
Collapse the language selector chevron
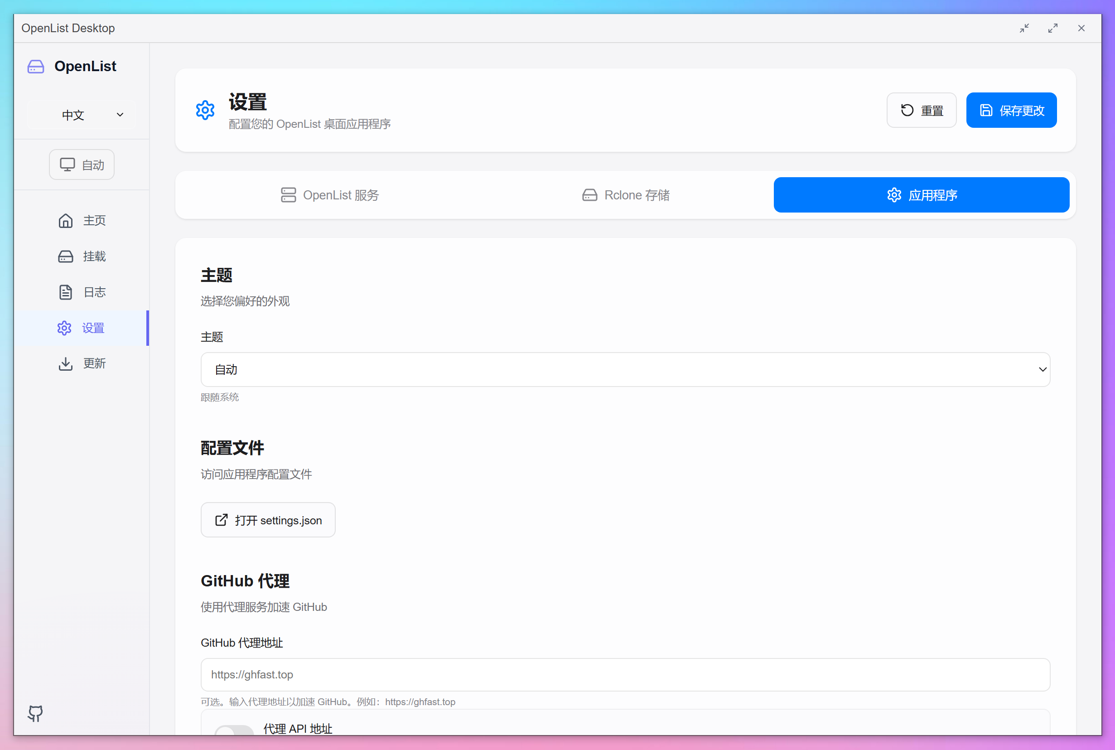(120, 115)
